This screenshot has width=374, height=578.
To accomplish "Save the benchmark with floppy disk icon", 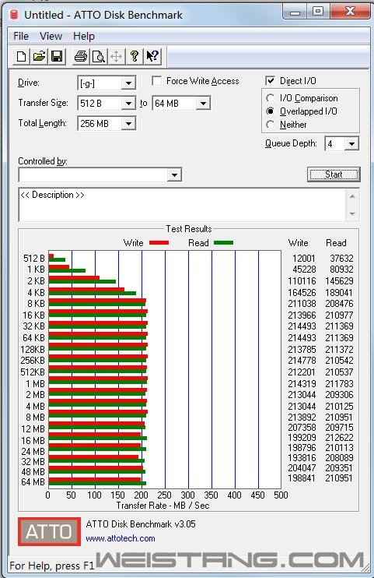I will click(x=57, y=56).
